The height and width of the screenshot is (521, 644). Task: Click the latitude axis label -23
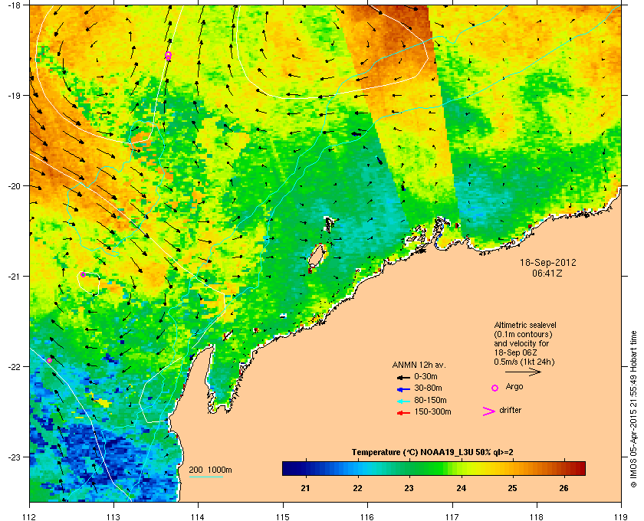(14, 457)
